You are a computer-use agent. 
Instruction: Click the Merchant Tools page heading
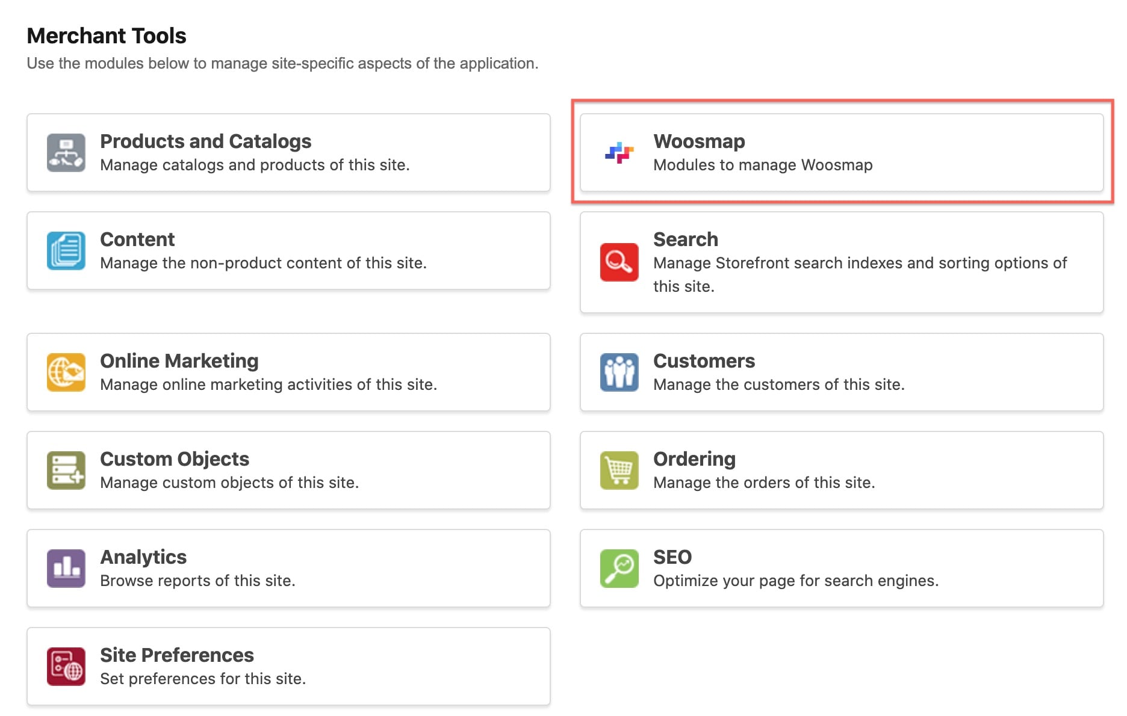tap(107, 35)
